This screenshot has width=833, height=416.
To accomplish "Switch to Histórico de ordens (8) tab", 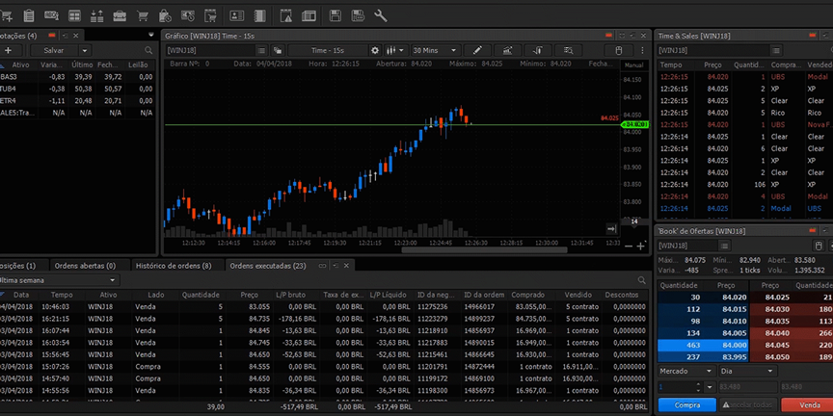I will [x=174, y=266].
